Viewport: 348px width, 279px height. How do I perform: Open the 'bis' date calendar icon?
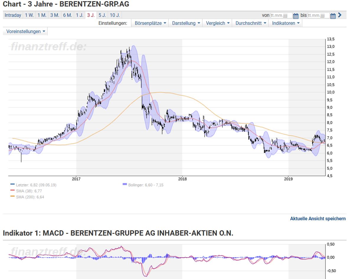pyautogui.click(x=333, y=16)
